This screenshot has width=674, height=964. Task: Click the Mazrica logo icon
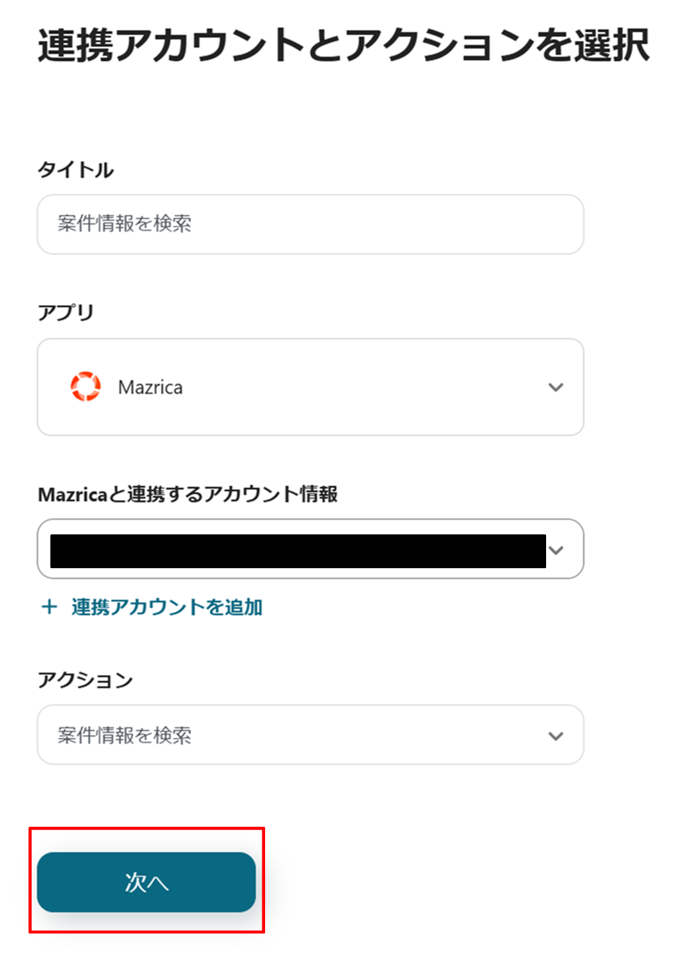pyautogui.click(x=85, y=387)
